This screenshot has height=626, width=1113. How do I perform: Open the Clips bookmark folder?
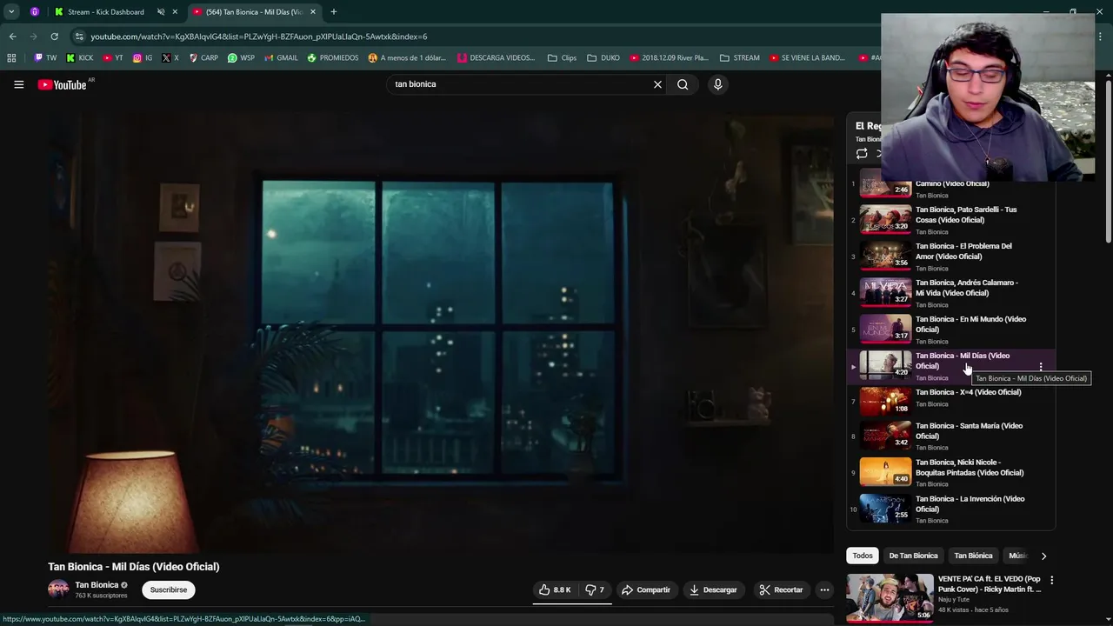click(x=562, y=58)
